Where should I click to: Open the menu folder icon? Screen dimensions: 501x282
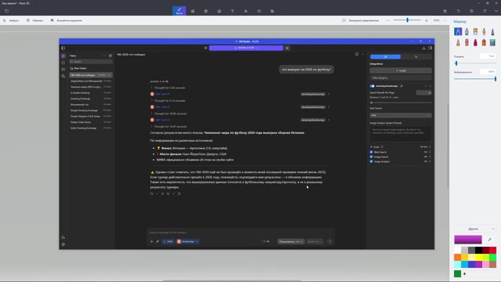[x=6, y=11]
